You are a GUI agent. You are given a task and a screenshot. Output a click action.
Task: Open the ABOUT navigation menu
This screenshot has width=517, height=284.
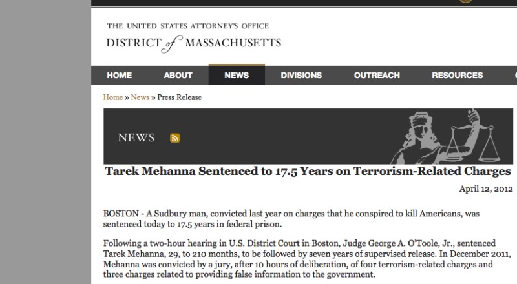click(178, 76)
